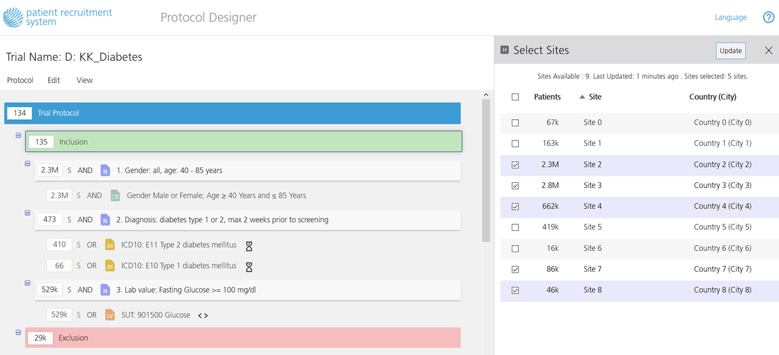
Task: Uncheck the Site 3 checkbox
Action: [515, 185]
